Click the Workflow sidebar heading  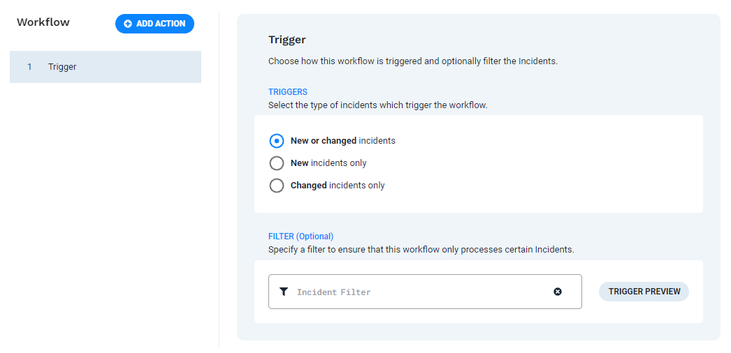[x=43, y=22]
